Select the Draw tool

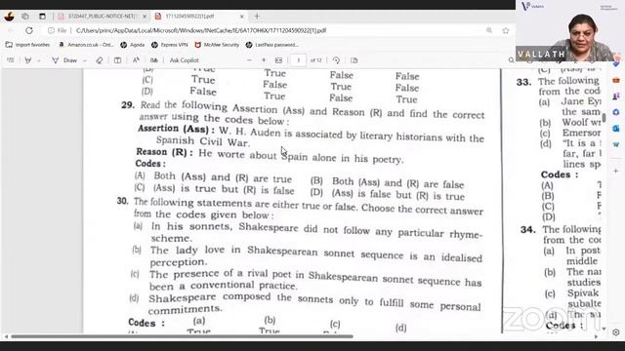click(x=64, y=60)
